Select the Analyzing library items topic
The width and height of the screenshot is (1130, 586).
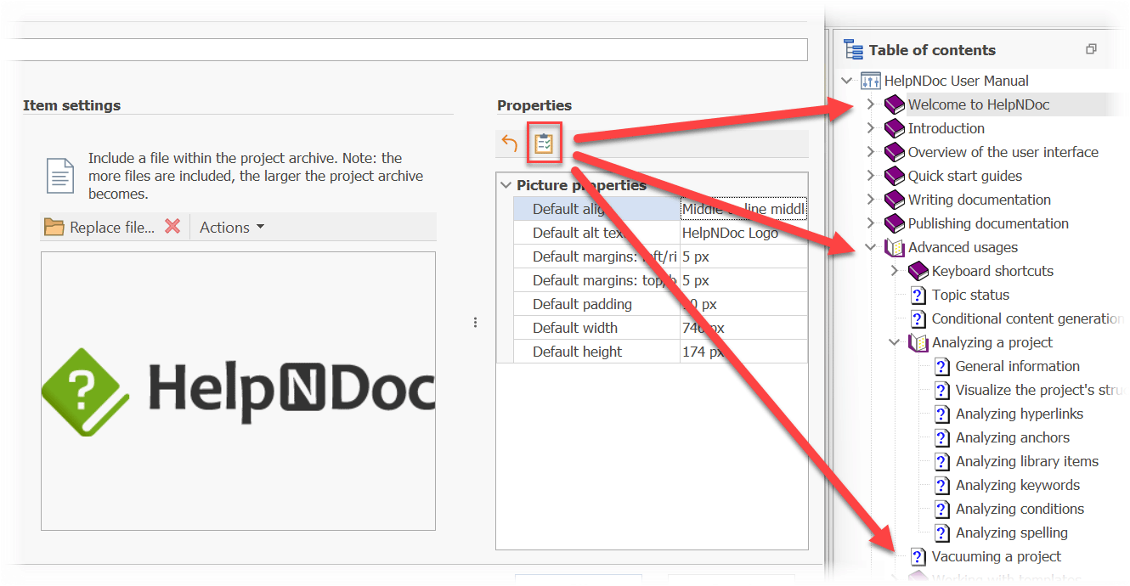[x=1027, y=461]
